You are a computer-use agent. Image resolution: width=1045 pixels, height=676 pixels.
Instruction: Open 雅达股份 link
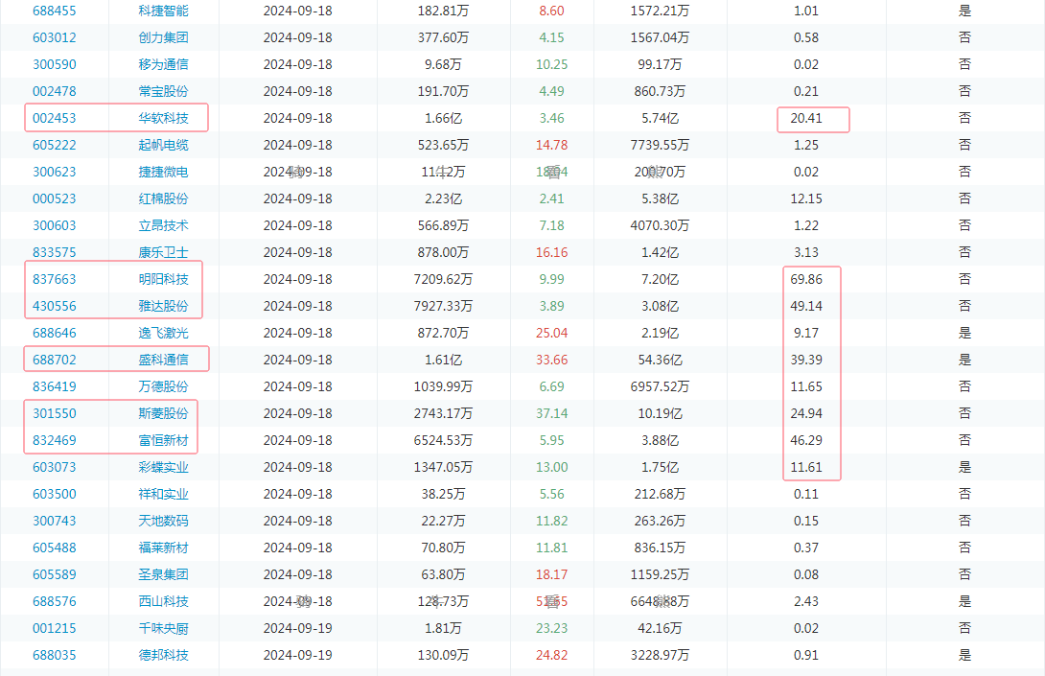(x=163, y=305)
